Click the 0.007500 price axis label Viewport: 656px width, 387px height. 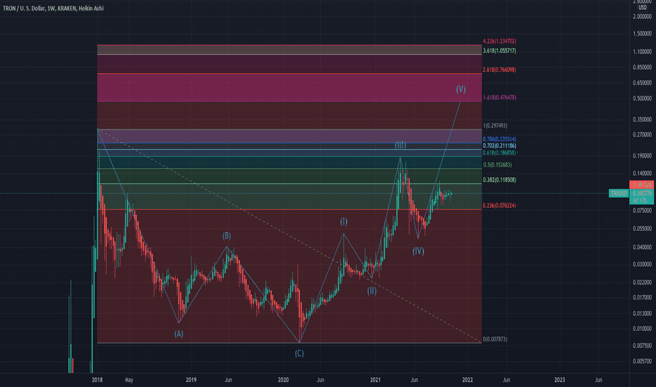(642, 345)
